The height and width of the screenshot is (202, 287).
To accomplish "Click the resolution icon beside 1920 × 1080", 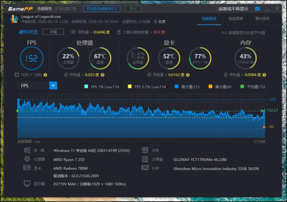I will [x=17, y=75].
